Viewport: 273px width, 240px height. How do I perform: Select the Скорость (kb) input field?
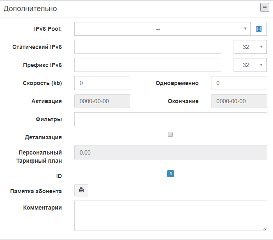(x=102, y=83)
